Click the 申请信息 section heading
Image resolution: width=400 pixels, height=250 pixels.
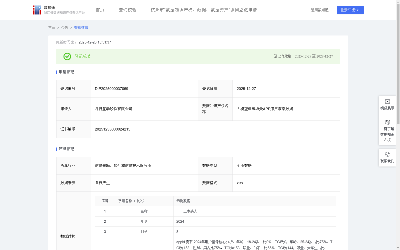67,72
